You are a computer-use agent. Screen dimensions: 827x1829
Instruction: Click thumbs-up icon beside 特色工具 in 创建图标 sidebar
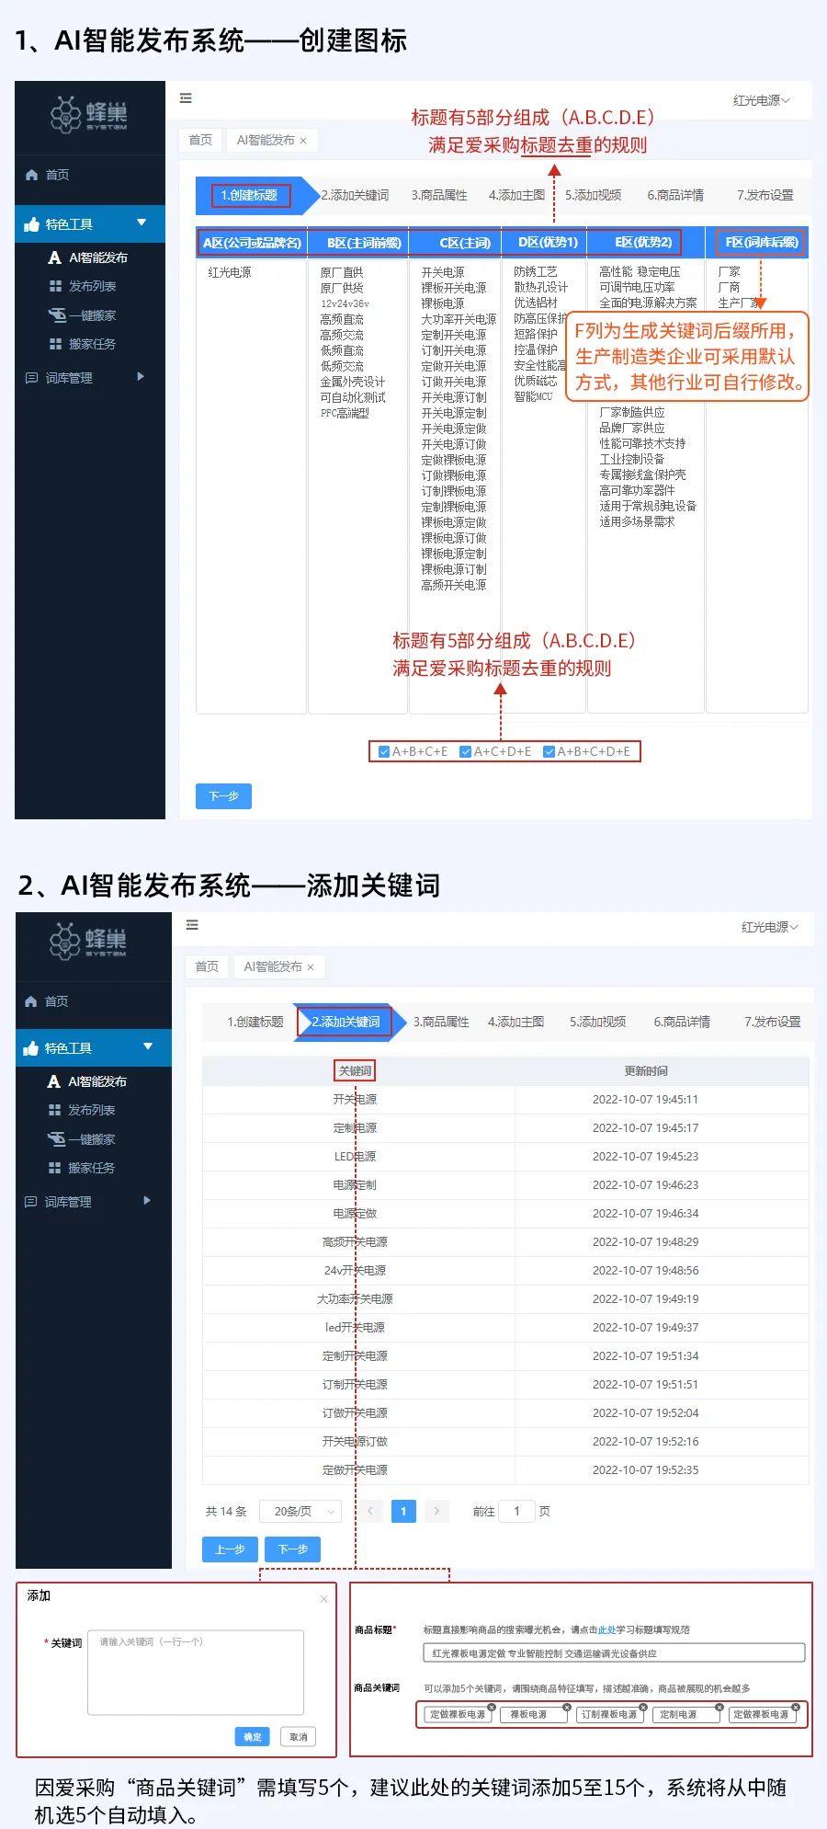point(31,224)
